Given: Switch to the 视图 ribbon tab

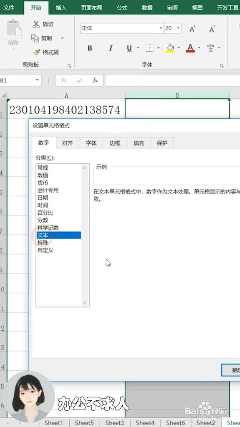Looking at the screenshot, I should [x=197, y=8].
